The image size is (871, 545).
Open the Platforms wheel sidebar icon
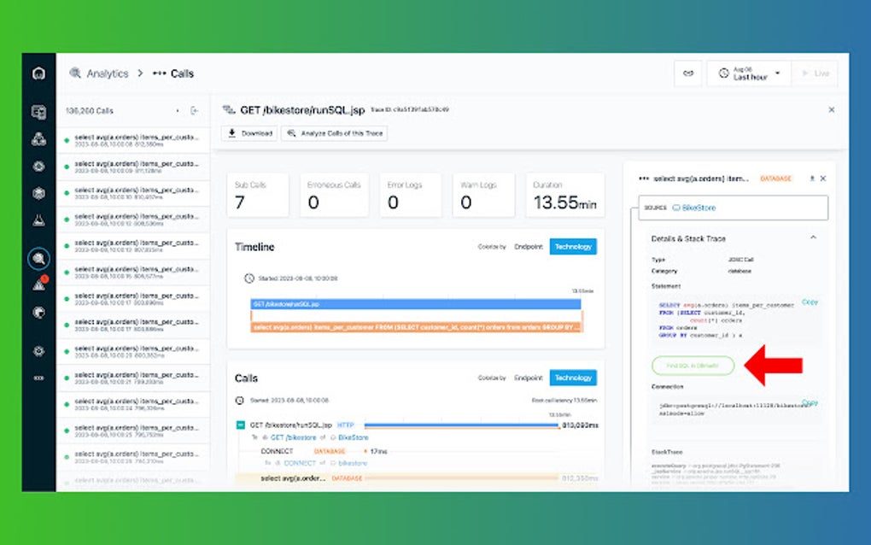click(x=38, y=166)
